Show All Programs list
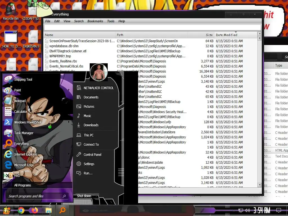The image size is (288, 216). click(x=37, y=185)
